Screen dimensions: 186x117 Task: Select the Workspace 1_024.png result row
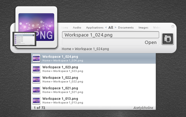93,58
